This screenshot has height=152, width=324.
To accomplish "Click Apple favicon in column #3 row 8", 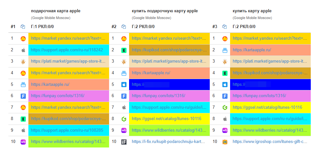I will click(x=225, y=119).
